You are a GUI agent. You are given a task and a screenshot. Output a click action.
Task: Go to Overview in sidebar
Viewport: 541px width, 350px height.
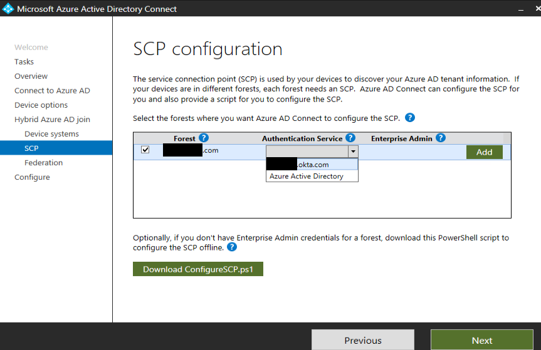click(x=31, y=76)
